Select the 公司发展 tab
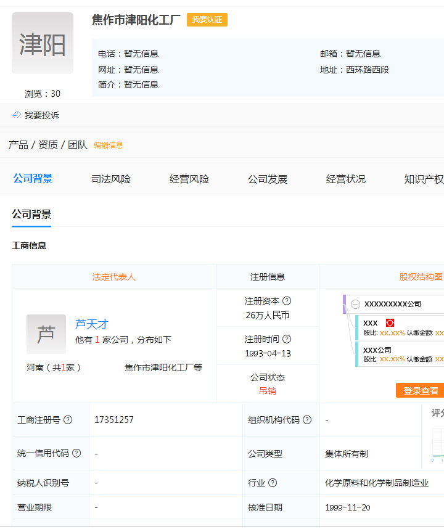The image size is (444, 529). pos(268,179)
